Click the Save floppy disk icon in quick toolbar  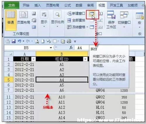tap(14, 41)
